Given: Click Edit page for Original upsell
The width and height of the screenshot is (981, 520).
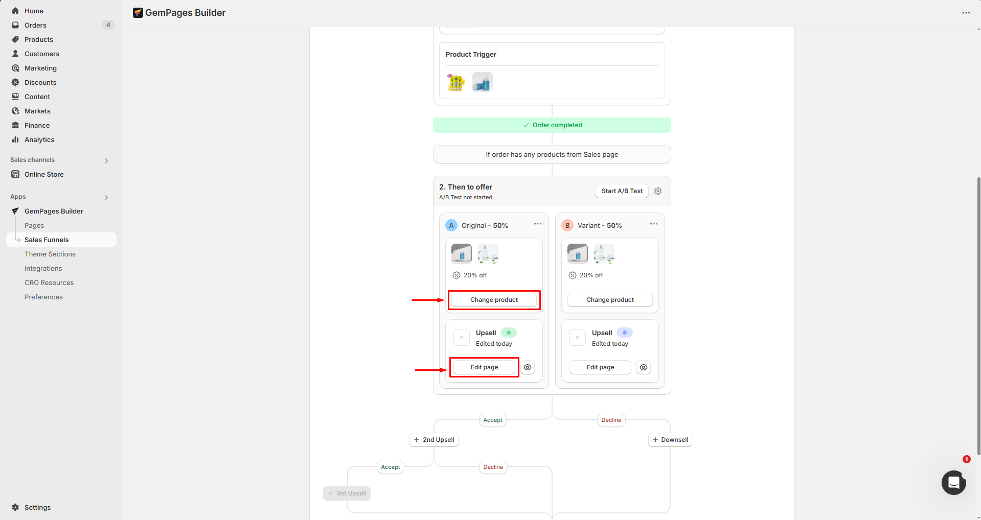Looking at the screenshot, I should (x=484, y=367).
